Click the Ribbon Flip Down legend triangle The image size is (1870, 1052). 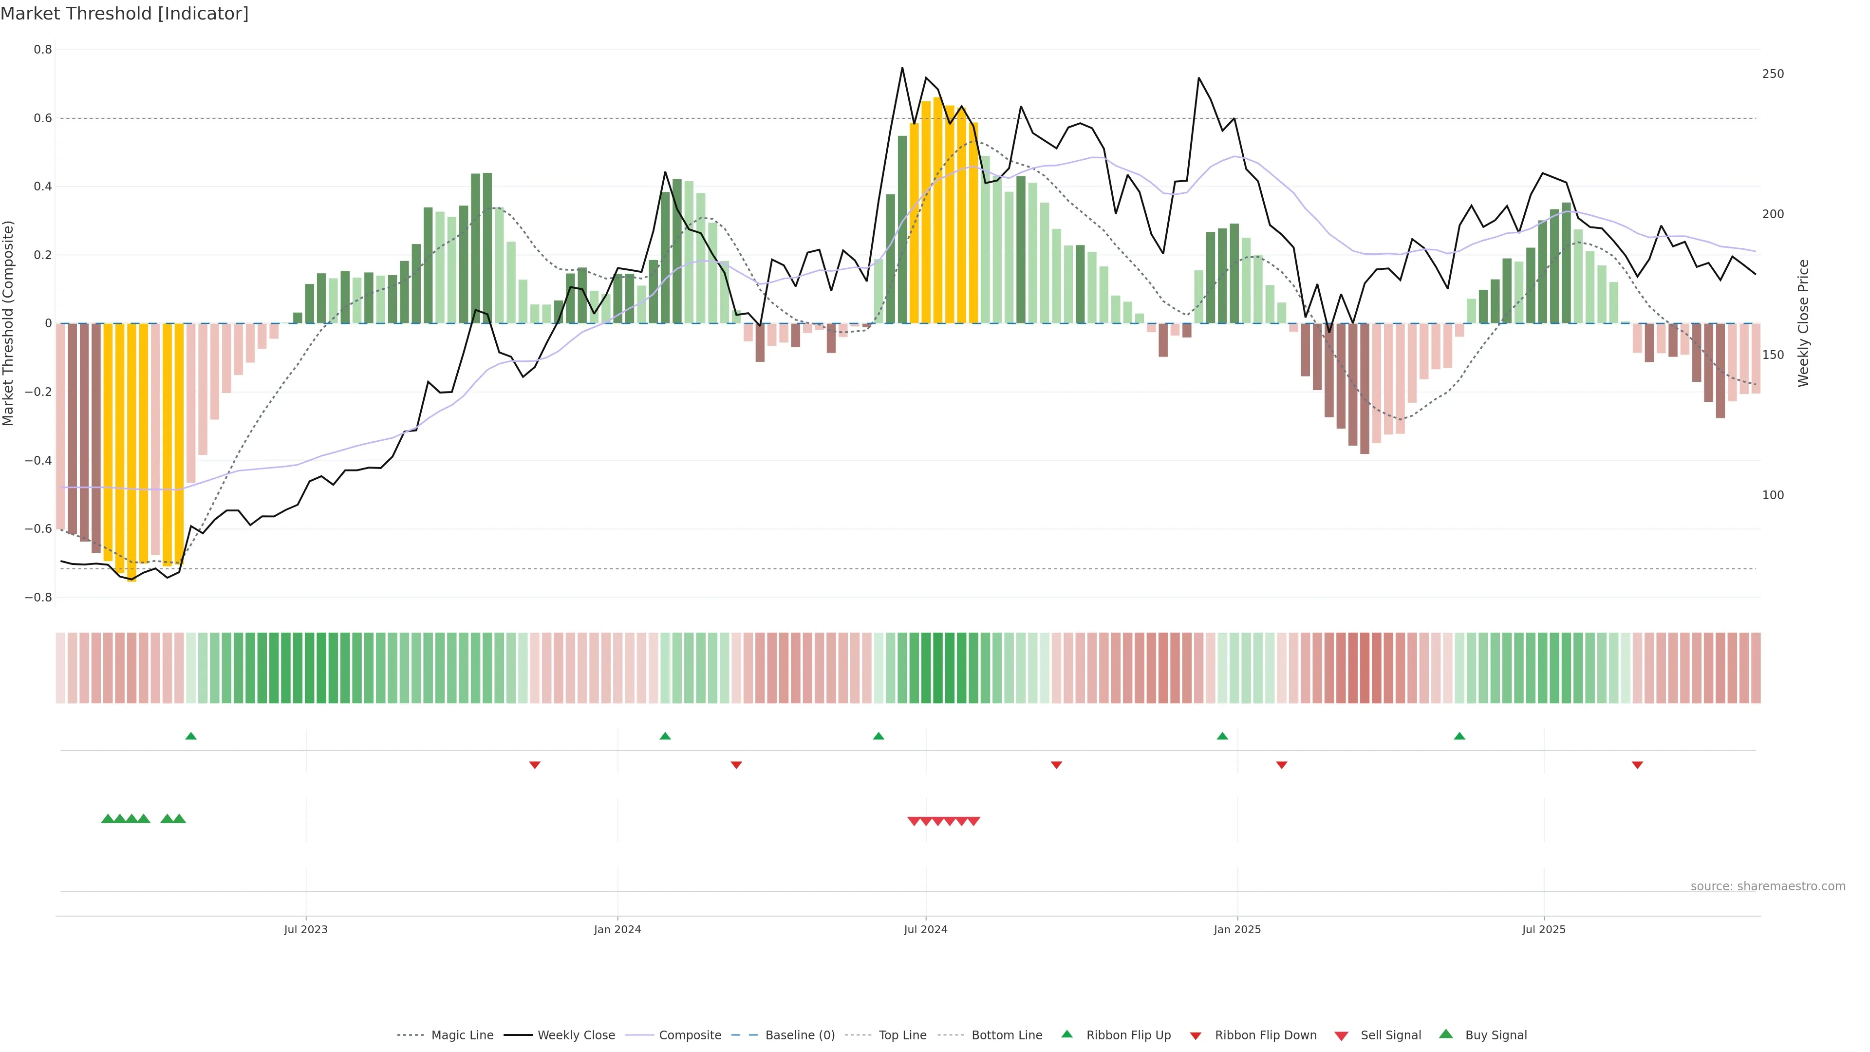pyautogui.click(x=1196, y=1035)
